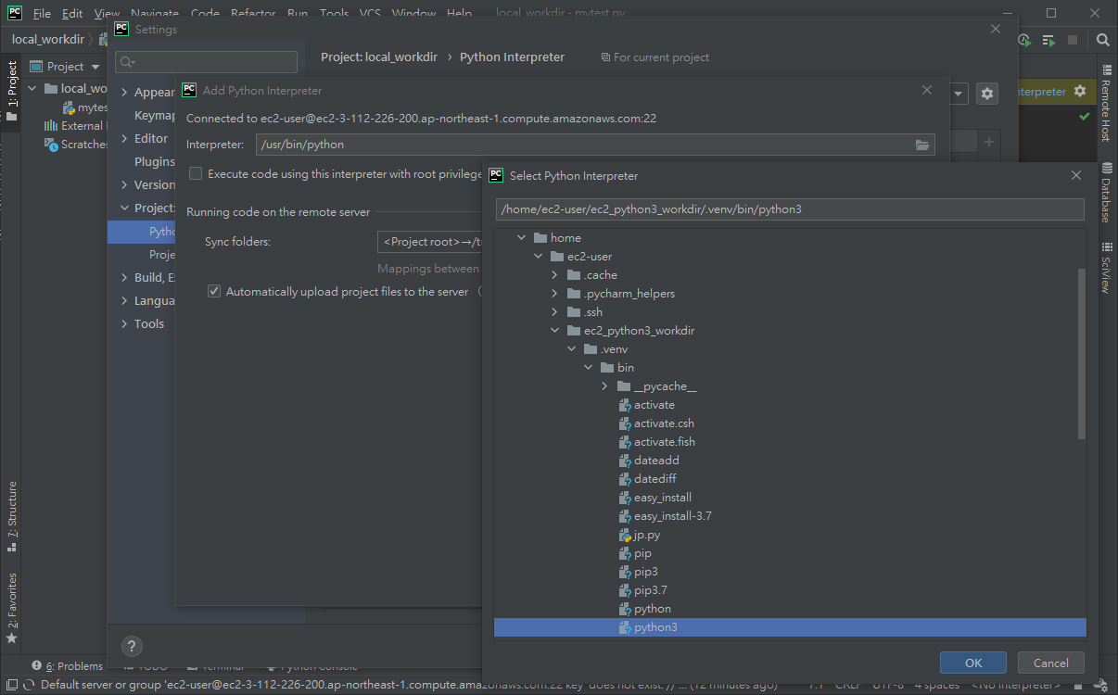Open the File menu
1118x695 pixels.
pos(42,14)
